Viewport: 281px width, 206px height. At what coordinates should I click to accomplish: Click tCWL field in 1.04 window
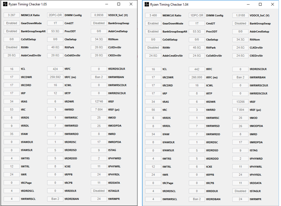[197, 85]
